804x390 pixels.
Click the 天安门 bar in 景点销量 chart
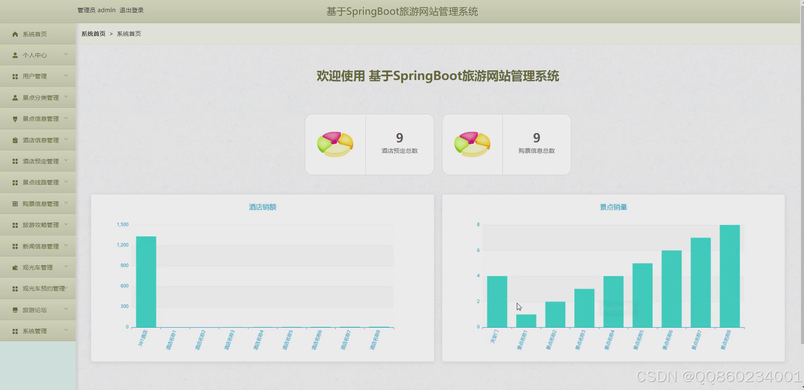tap(497, 301)
